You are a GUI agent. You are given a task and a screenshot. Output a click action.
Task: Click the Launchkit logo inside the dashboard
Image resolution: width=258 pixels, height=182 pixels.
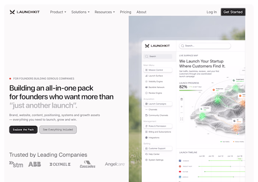point(157,46)
